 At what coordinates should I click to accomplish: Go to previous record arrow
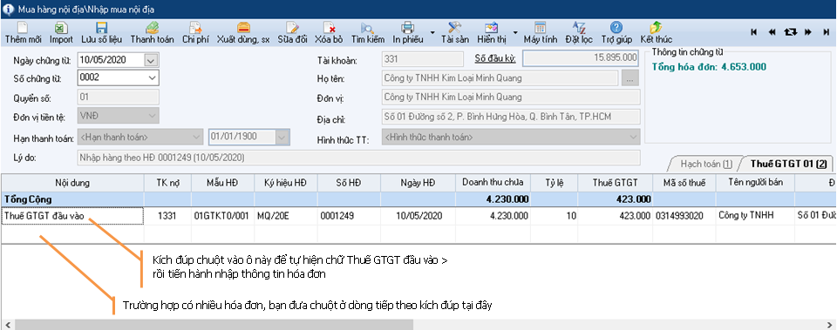pos(772,32)
